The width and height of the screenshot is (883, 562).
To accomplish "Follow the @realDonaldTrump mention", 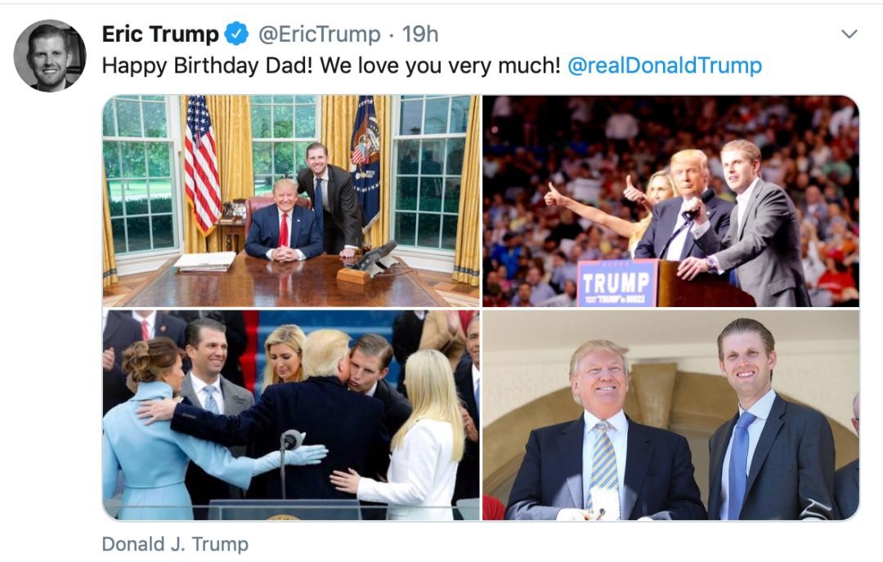I will tap(665, 65).
